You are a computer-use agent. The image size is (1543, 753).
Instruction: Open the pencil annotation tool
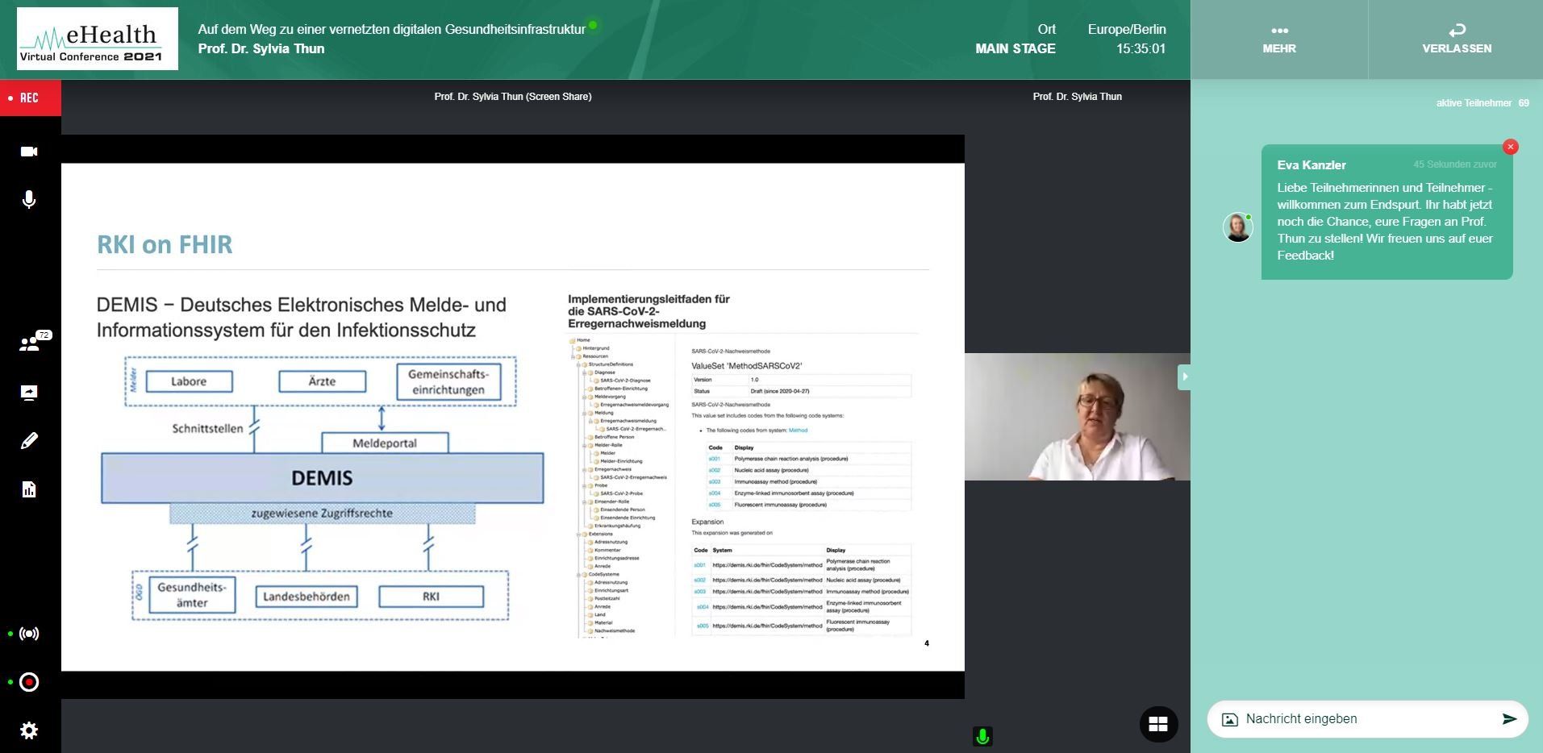pyautogui.click(x=29, y=441)
